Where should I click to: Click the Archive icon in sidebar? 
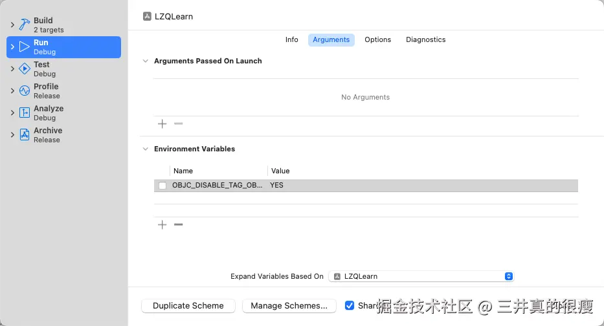coord(24,135)
